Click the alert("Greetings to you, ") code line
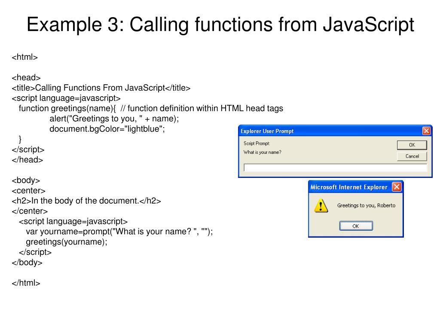The image size is (440, 330). [114, 119]
